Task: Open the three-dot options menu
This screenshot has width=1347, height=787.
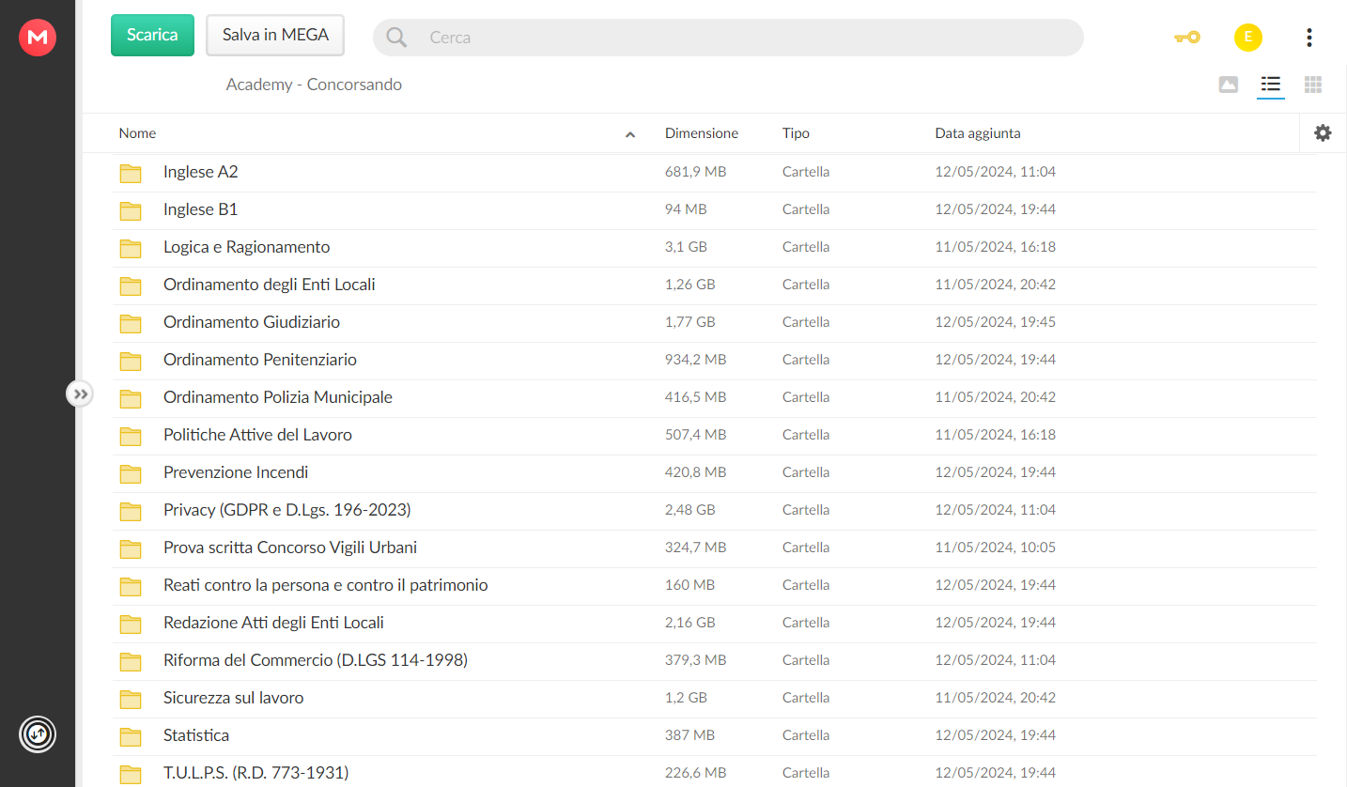Action: pos(1308,38)
